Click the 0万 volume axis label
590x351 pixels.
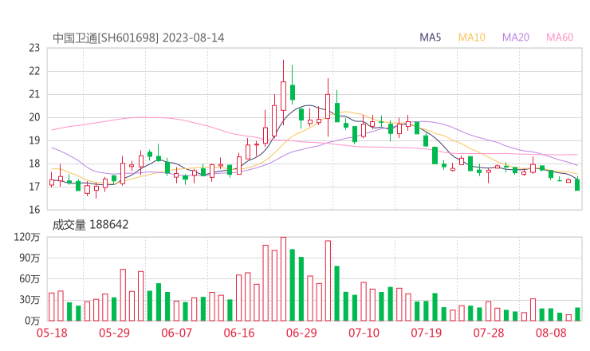[x=33, y=321]
